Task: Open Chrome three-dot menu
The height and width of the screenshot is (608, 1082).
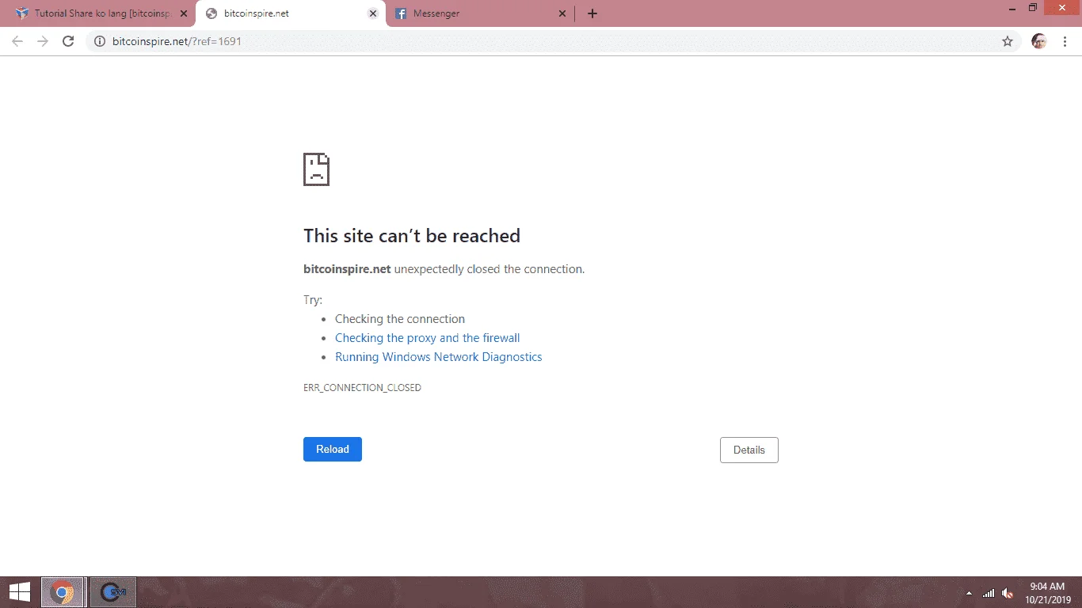Action: click(x=1065, y=41)
